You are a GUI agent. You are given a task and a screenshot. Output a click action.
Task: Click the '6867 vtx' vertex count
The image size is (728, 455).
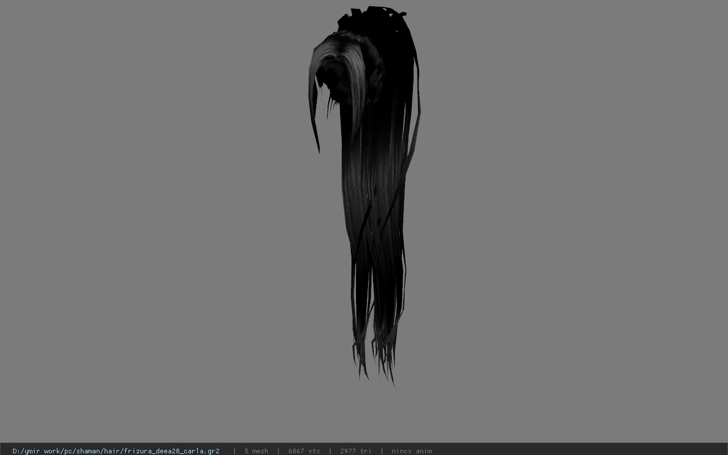coord(304,451)
